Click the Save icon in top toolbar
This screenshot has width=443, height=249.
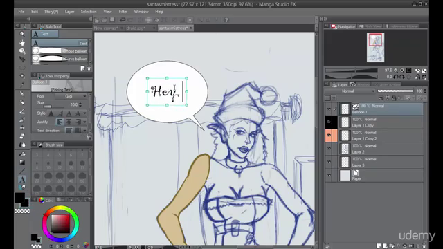pyautogui.click(x=112, y=20)
